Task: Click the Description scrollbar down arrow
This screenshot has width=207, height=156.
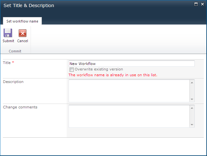Action: click(192, 99)
